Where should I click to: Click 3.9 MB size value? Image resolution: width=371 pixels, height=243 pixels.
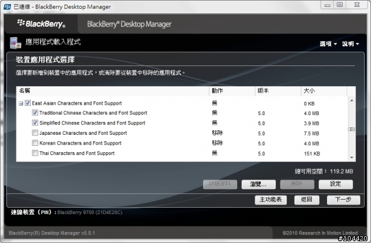311,123
